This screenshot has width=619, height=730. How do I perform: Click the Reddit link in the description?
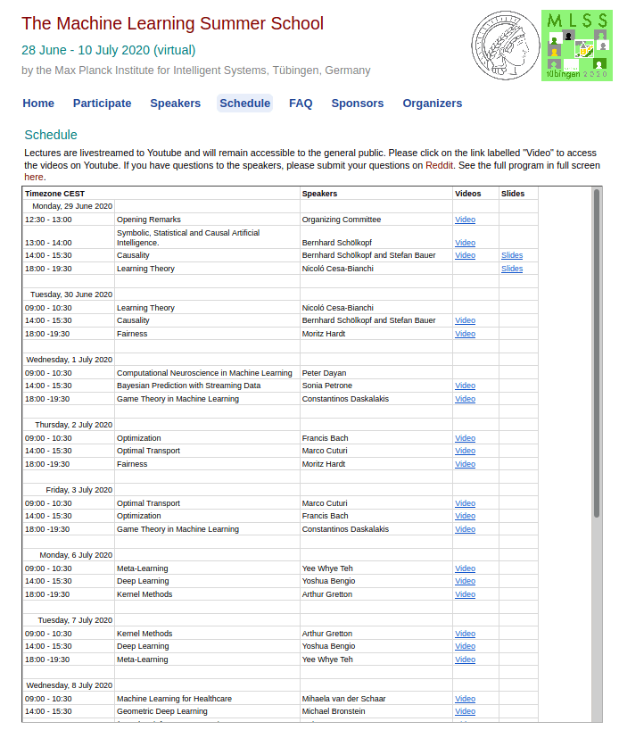[439, 165]
